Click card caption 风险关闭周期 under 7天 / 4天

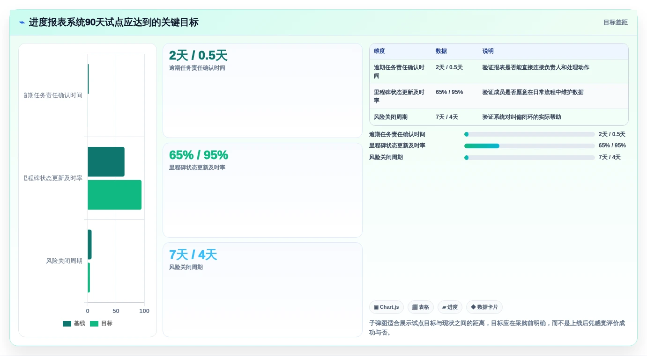point(186,268)
